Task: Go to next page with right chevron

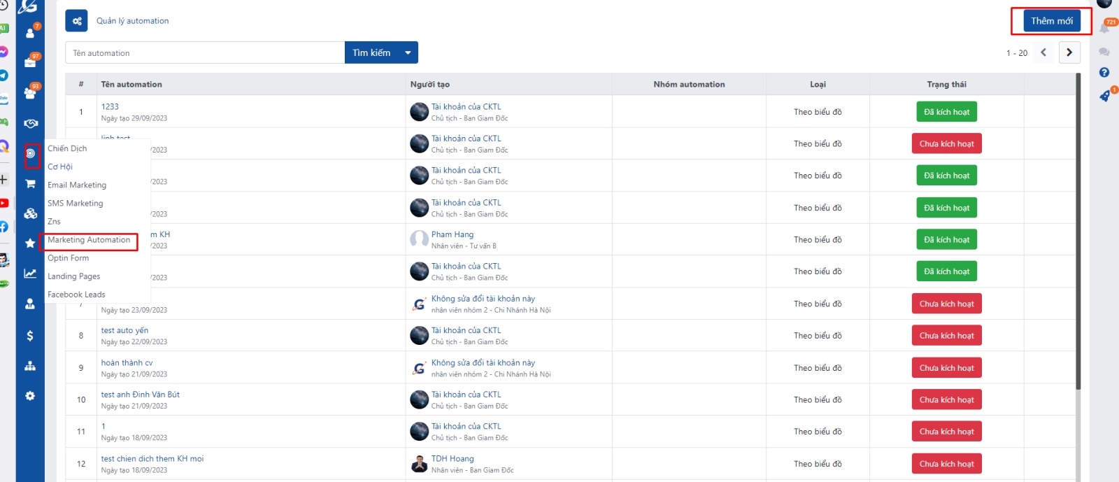Action: (1069, 52)
